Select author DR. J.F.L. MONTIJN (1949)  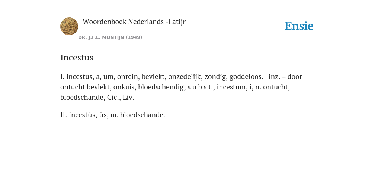110,37
